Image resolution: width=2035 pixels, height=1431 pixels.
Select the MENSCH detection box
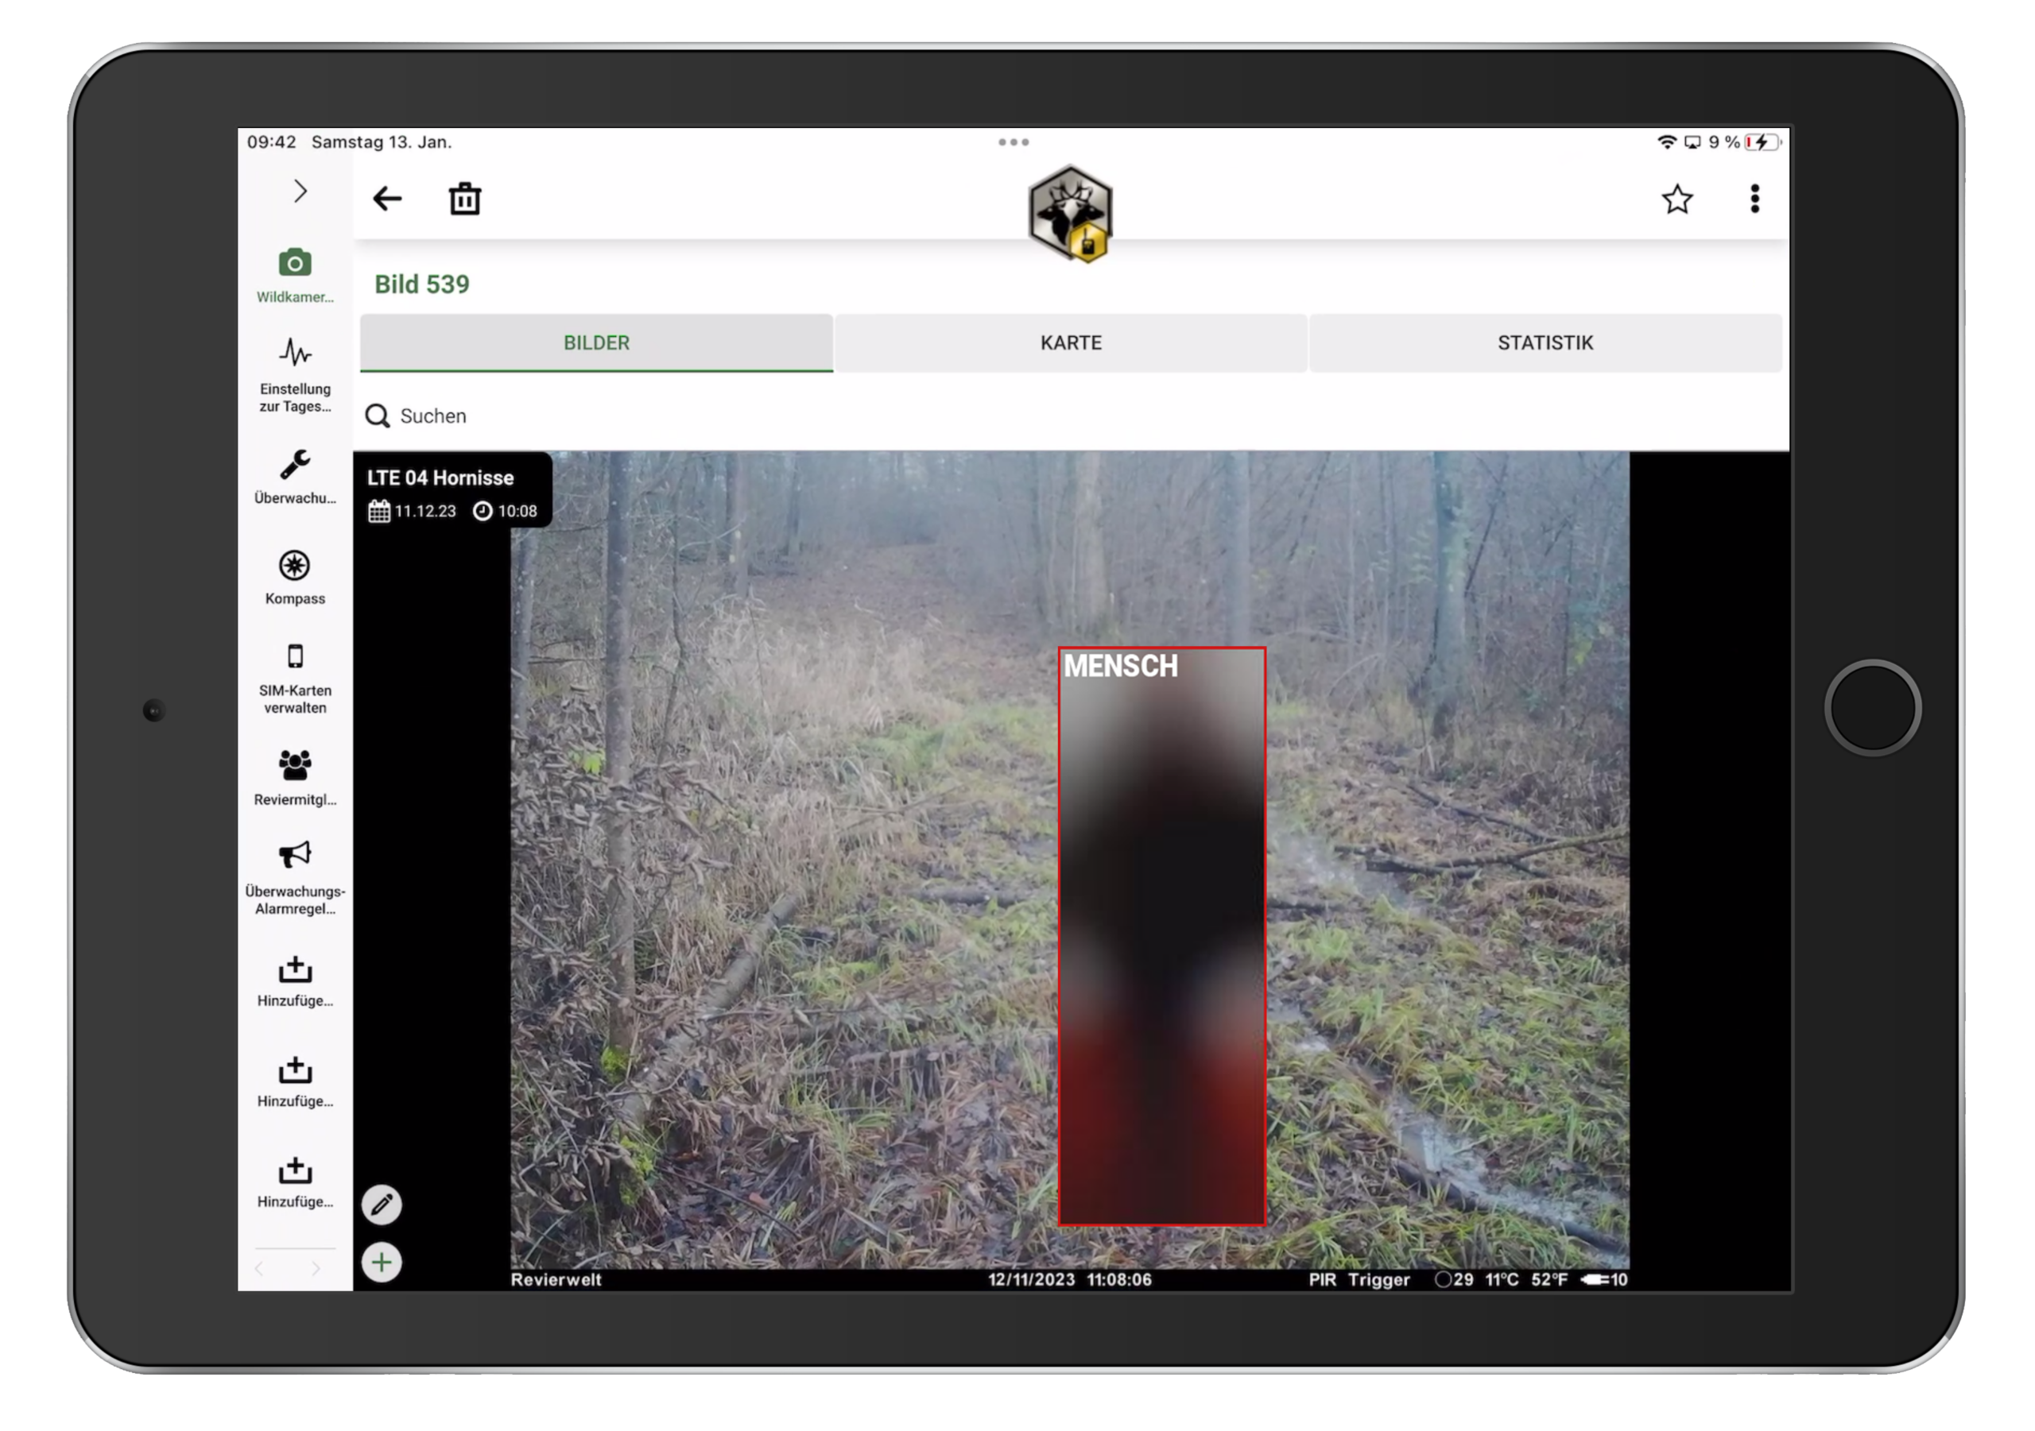coord(1162,937)
